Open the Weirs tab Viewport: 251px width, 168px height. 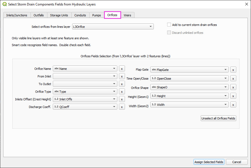127,15
